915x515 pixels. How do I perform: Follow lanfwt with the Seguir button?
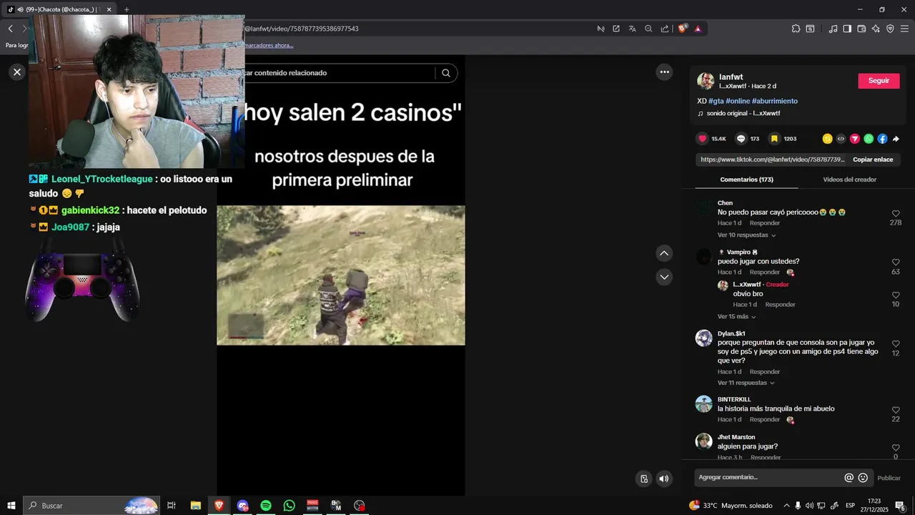pos(879,81)
